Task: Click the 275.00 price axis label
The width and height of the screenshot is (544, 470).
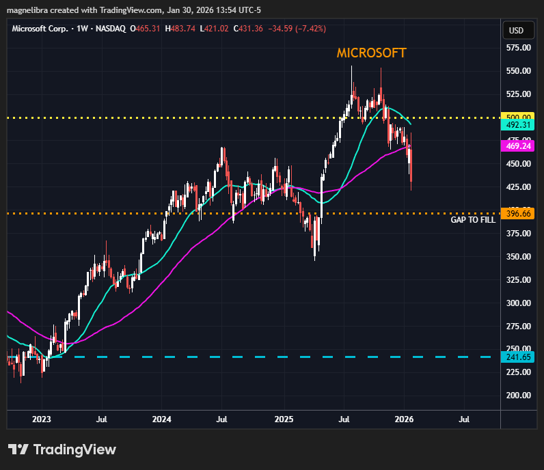Action: point(518,327)
